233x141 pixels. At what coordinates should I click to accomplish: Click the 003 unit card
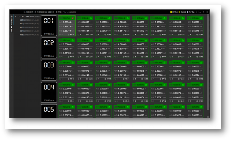point(49,70)
